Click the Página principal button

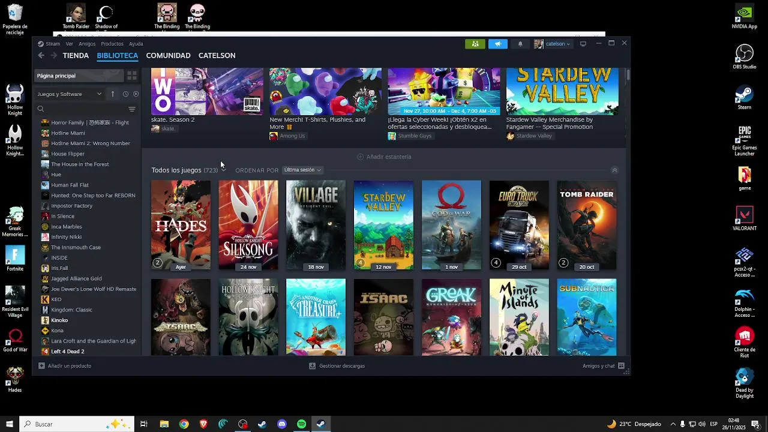pos(78,76)
